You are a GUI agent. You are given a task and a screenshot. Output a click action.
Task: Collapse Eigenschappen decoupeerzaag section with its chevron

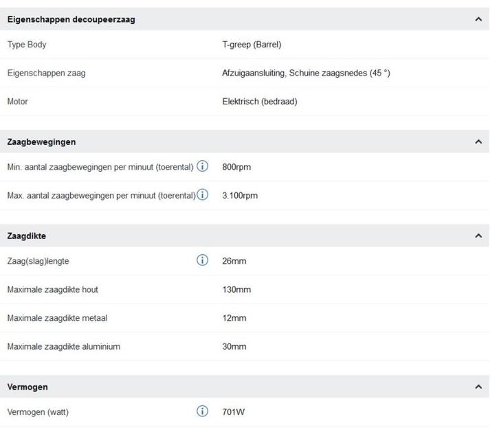(x=478, y=19)
